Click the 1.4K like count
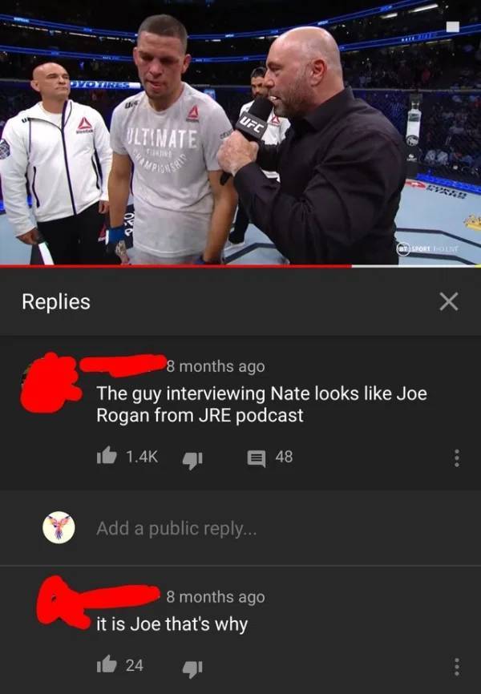 click(x=142, y=456)
